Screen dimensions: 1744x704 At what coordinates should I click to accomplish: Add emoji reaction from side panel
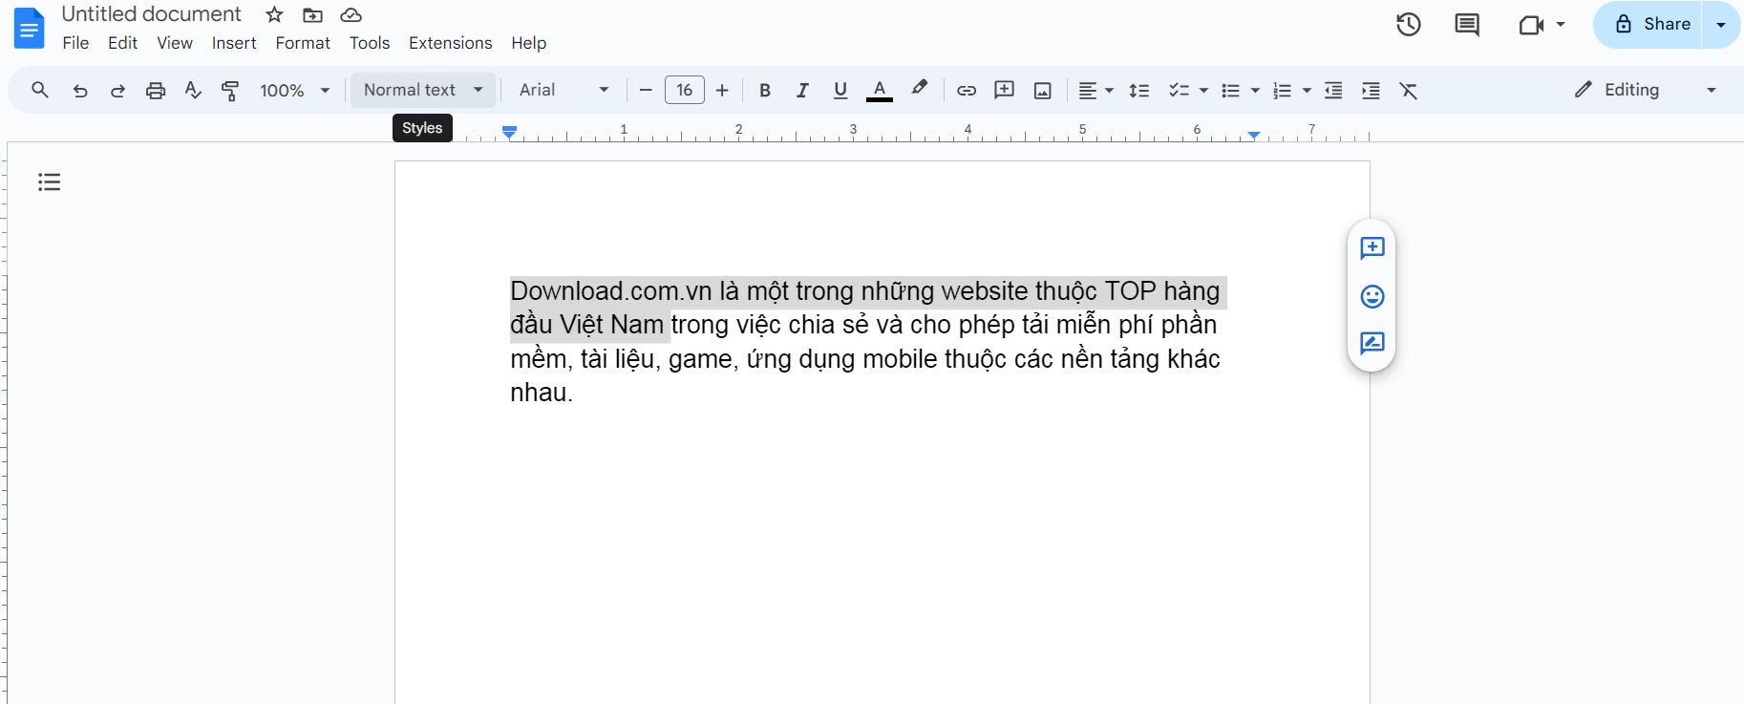tap(1372, 296)
